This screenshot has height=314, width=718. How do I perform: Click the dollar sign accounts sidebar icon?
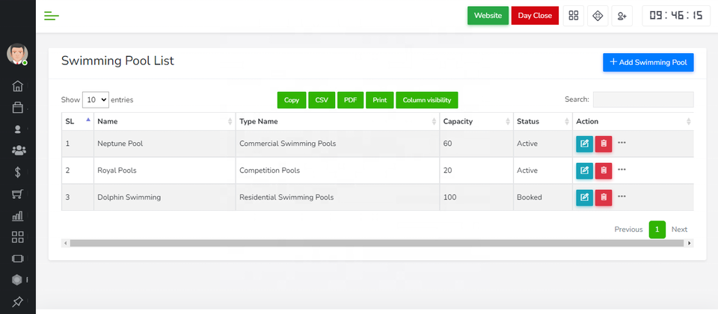click(18, 172)
